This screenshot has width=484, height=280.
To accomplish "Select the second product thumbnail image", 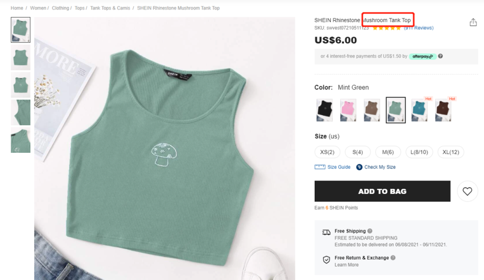I will tap(21, 57).
